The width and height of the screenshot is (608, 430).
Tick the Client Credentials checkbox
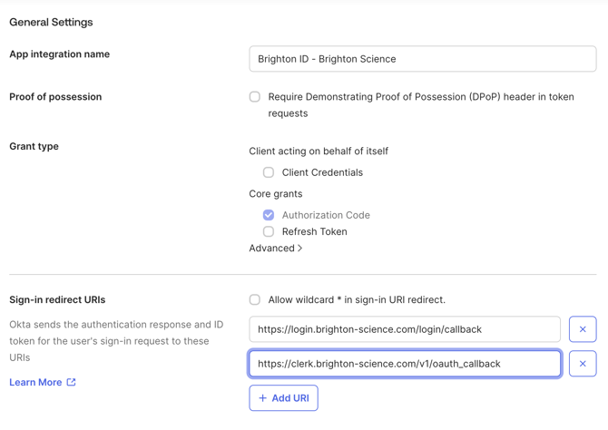269,172
